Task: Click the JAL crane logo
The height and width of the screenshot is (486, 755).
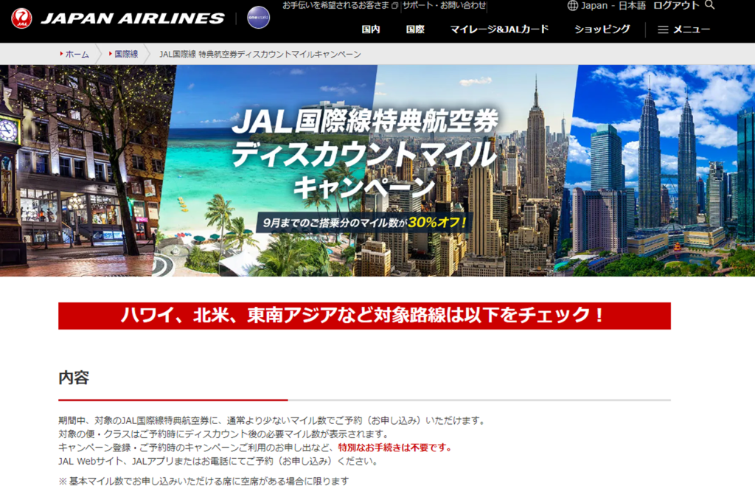Action: (21, 18)
